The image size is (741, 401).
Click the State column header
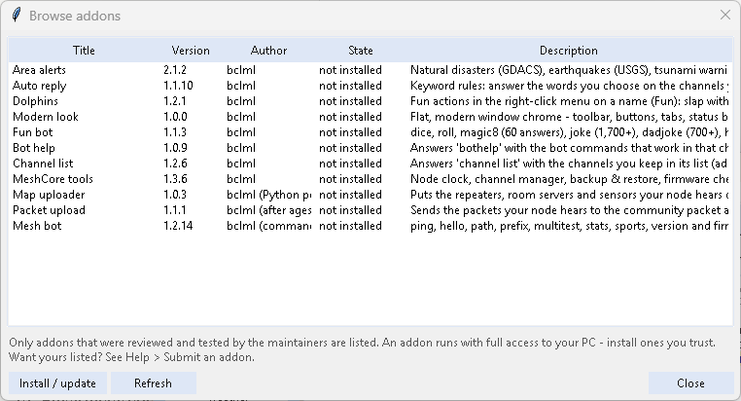point(361,51)
